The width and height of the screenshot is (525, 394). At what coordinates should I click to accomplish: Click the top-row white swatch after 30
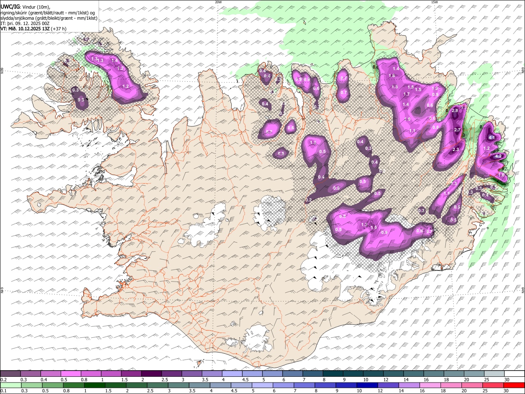click(x=515, y=373)
